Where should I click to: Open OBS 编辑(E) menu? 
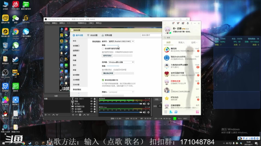point(55,23)
